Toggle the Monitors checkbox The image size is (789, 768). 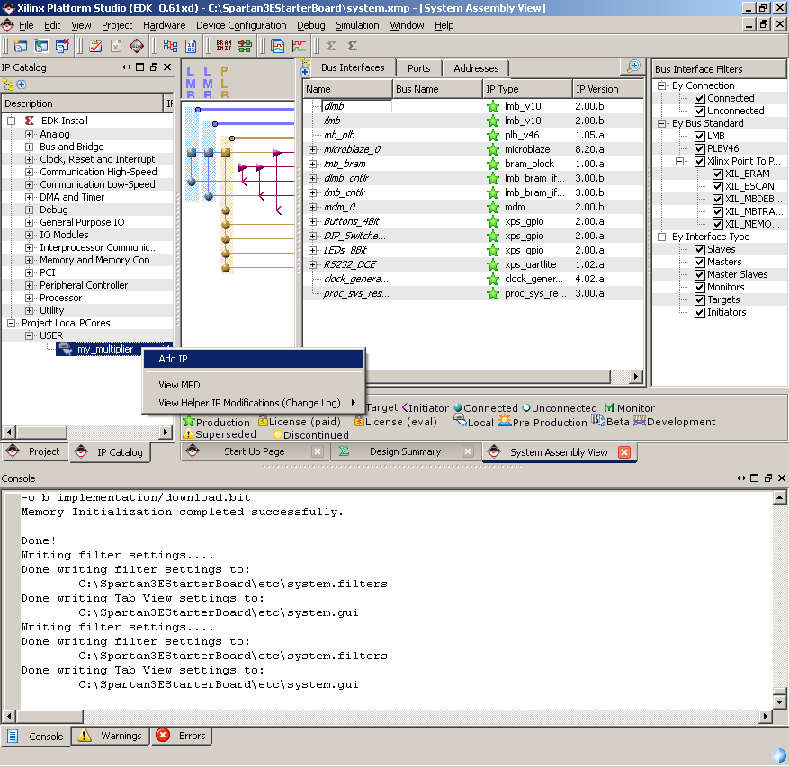tap(699, 288)
